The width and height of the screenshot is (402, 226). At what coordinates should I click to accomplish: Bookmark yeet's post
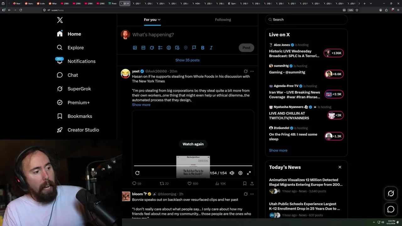pos(245,184)
